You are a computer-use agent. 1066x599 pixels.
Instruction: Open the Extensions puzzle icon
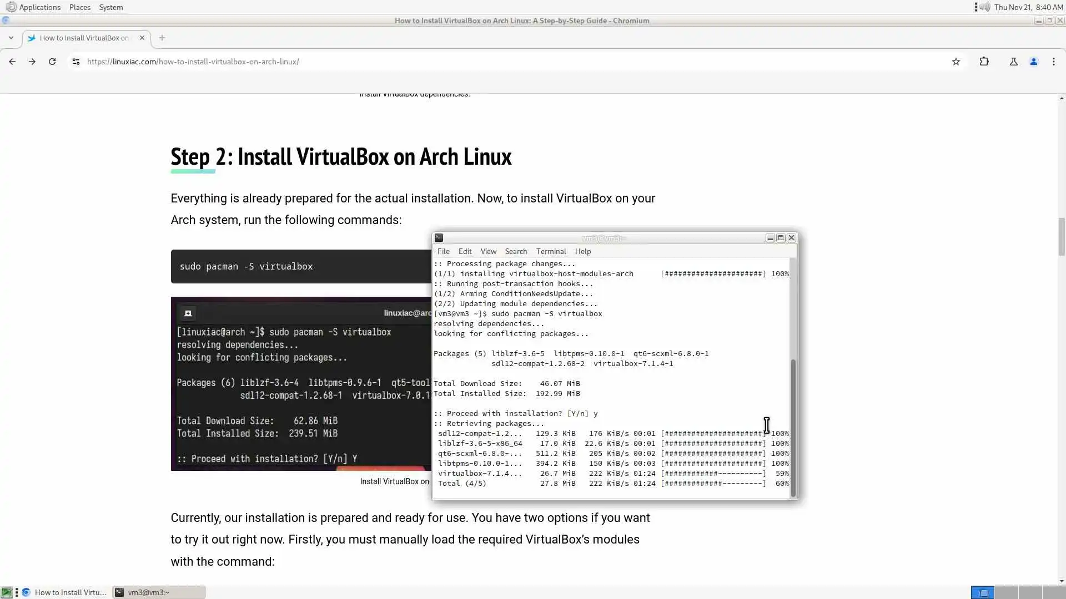pyautogui.click(x=984, y=62)
